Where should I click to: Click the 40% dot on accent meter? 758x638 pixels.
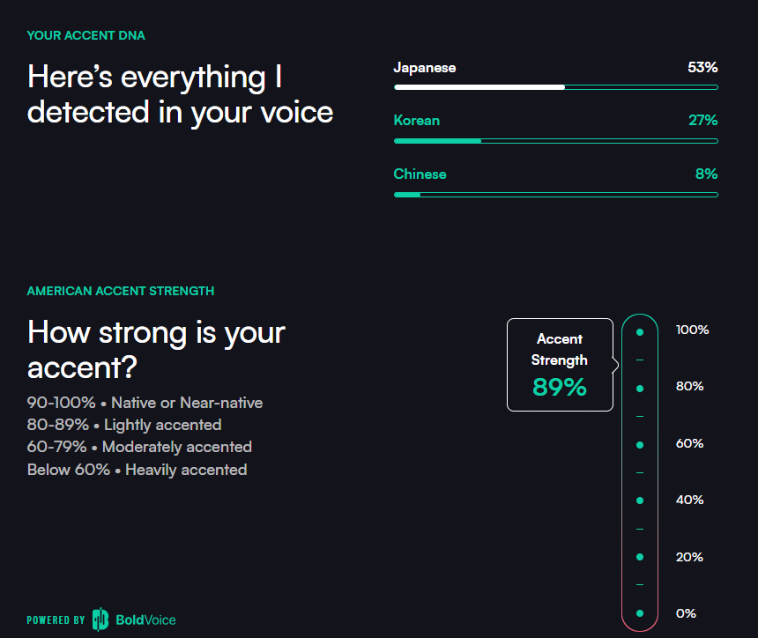tap(640, 501)
